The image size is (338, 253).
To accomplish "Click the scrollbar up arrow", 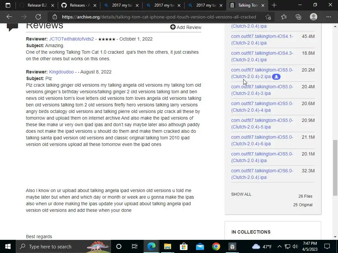I will tap(335, 26).
